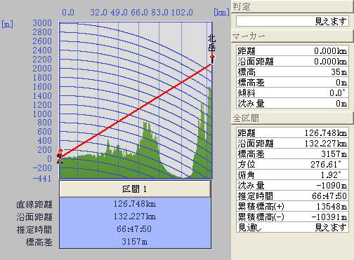Click 全区間 標高差 value 3157m
Screen dimensions: 354x260
tap(334, 153)
